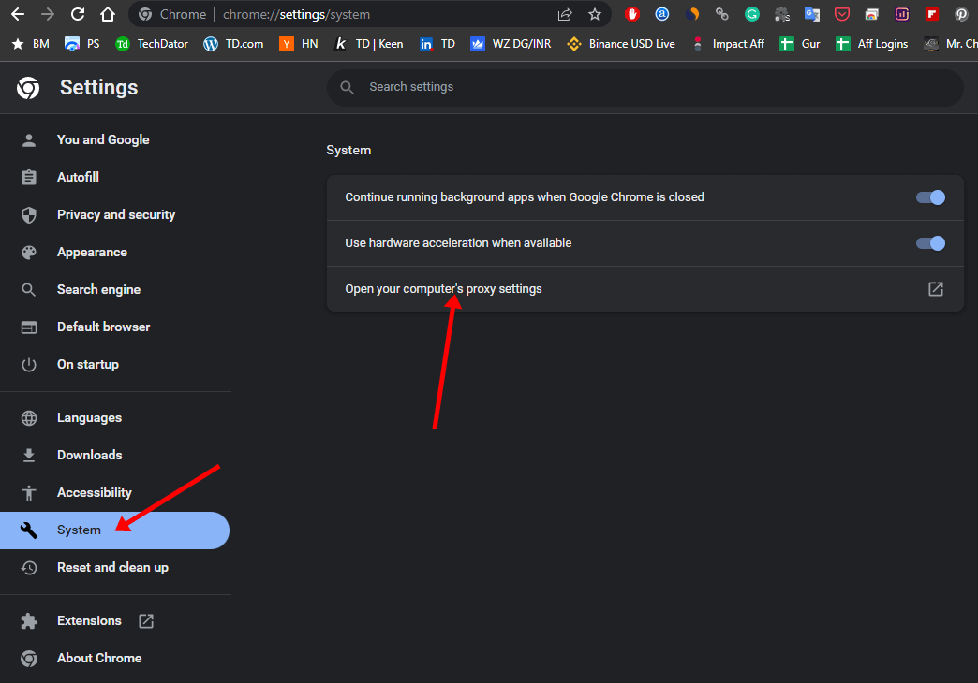Open the Binance USD Live bookmark
Viewport: 978px width, 683px height.
[621, 44]
